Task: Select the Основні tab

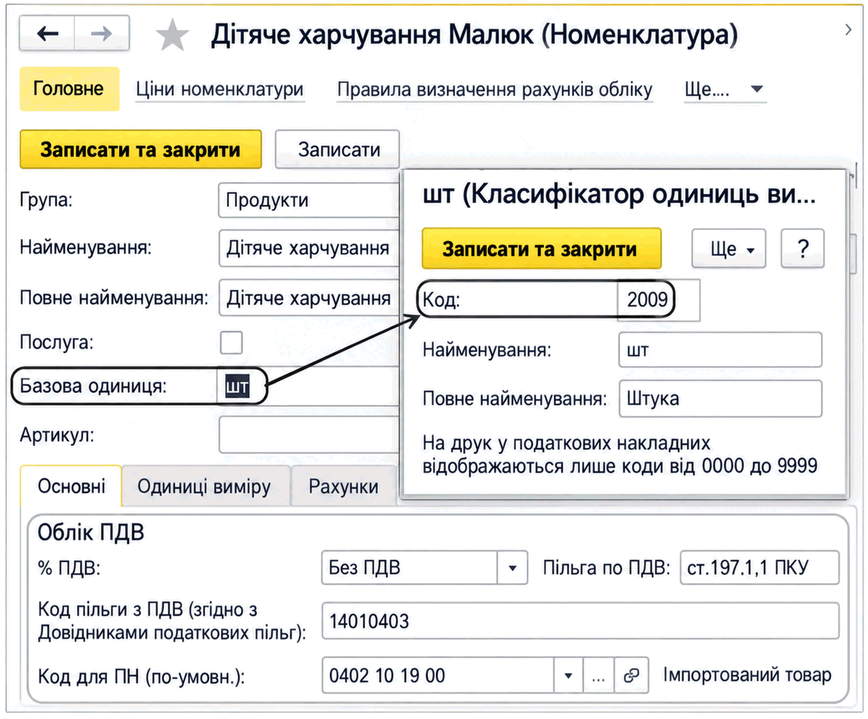Action: [x=71, y=486]
